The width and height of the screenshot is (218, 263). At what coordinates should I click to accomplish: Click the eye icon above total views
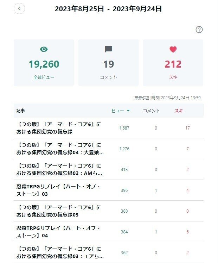pyautogui.click(x=44, y=49)
